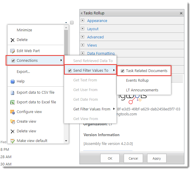
Task: Click the Excel file export icon
Action: pos(13,102)
